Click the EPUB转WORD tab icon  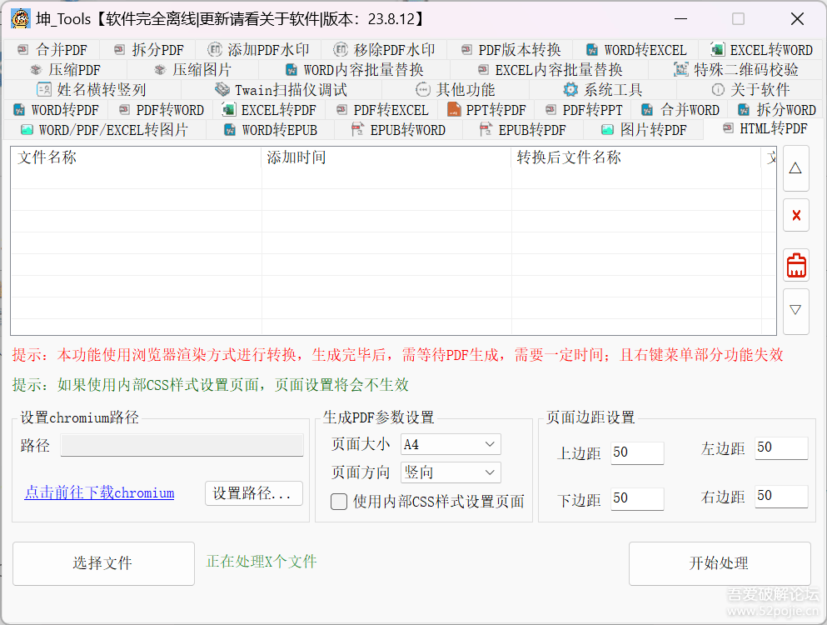[x=357, y=129]
